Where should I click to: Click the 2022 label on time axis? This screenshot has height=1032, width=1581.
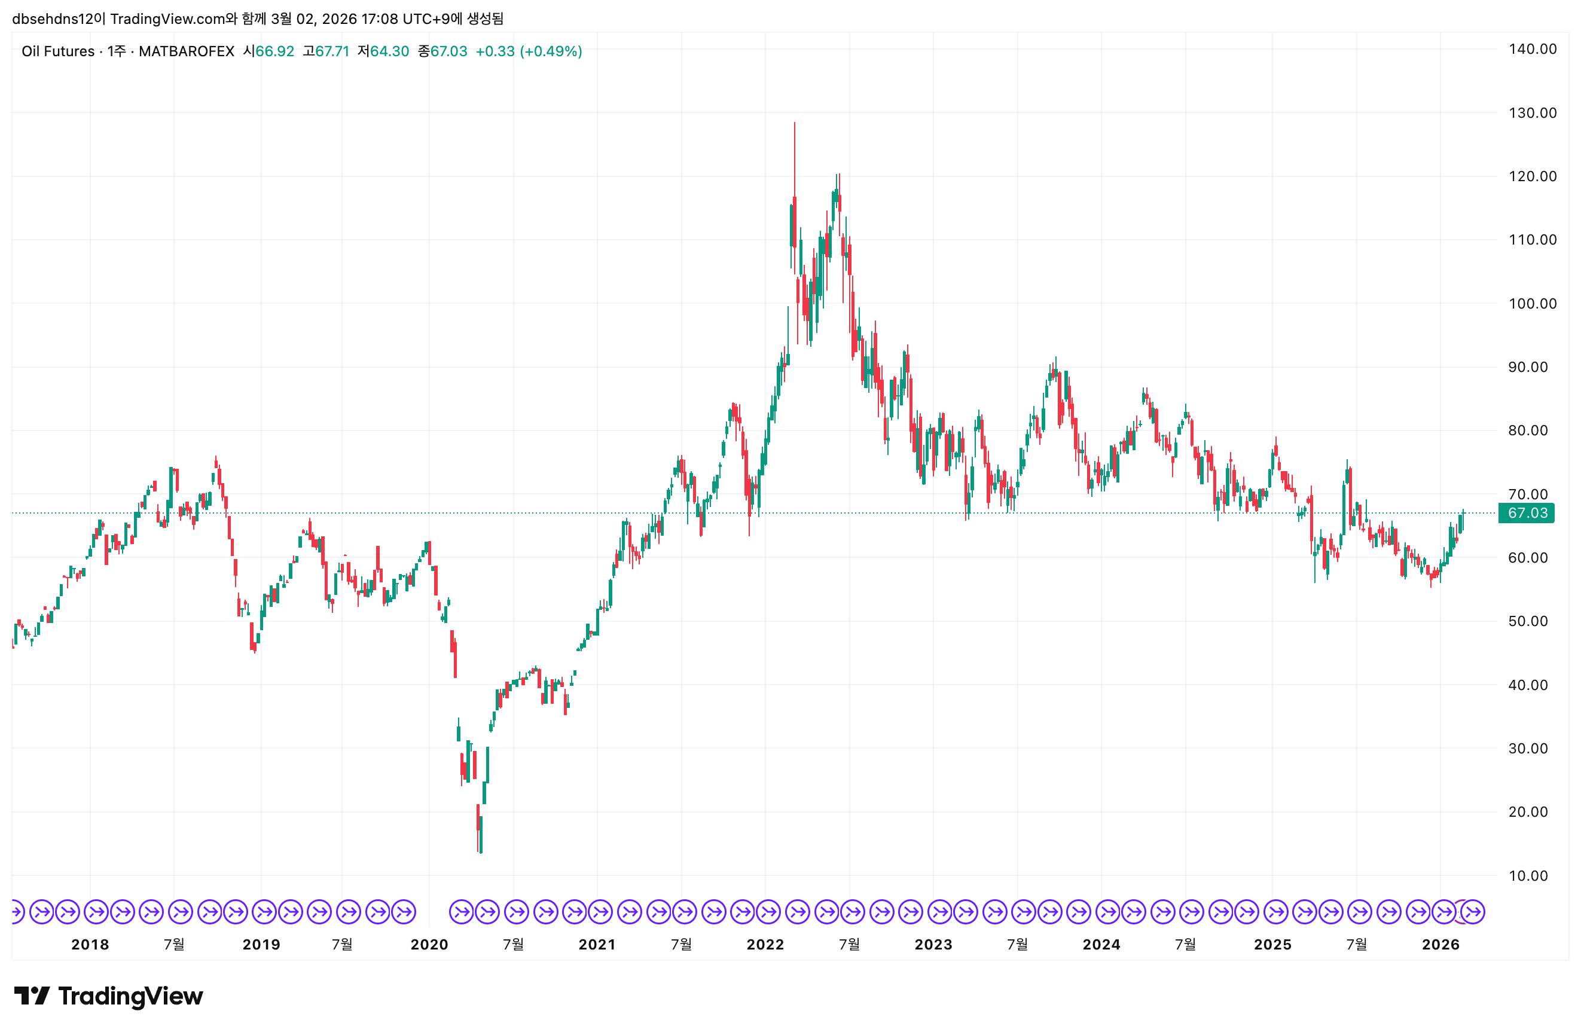point(765,944)
